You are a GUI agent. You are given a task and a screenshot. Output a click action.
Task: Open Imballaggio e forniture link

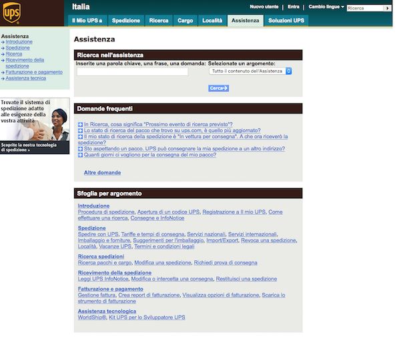pos(104,240)
